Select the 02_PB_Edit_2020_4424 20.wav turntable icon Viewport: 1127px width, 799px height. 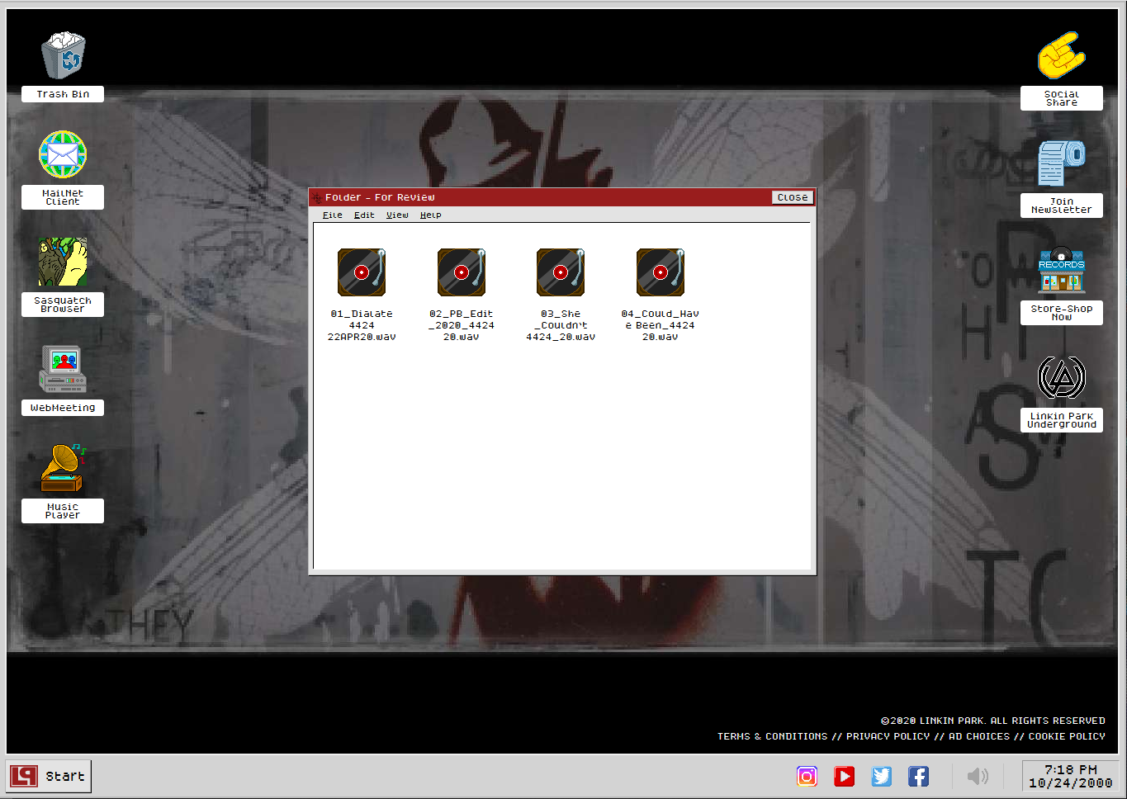tap(462, 272)
